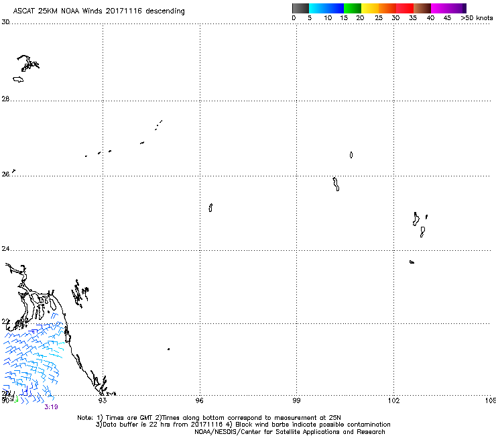Image resolution: width=496 pixels, height=436 pixels.
Task: Click the gray 0-5 knots color segment
Action: click(301, 8)
